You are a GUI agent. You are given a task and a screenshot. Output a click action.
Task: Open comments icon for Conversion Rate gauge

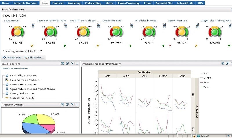[x=132, y=27]
